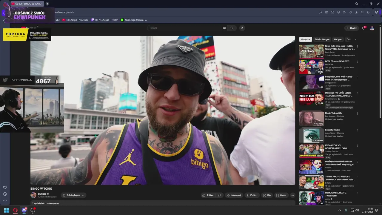Image resolution: width=382 pixels, height=215 pixels.
Task: Open options for KUBAŃCZYK VS OCHRONIARZE video
Action: (x=358, y=146)
